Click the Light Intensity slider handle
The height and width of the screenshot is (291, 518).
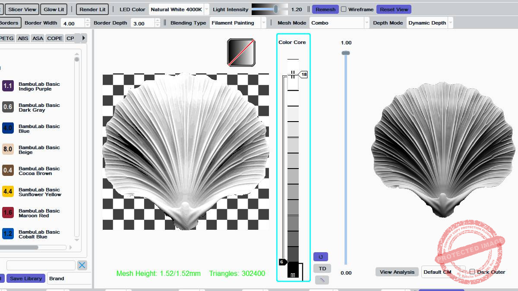(275, 9)
